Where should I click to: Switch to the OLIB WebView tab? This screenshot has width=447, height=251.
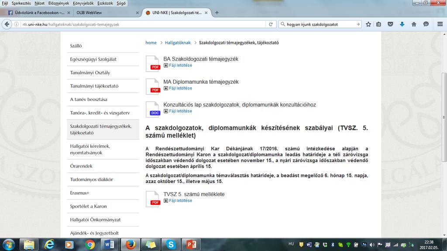(107, 13)
